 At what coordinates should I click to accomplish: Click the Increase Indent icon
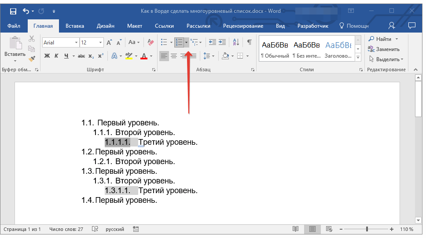click(222, 42)
